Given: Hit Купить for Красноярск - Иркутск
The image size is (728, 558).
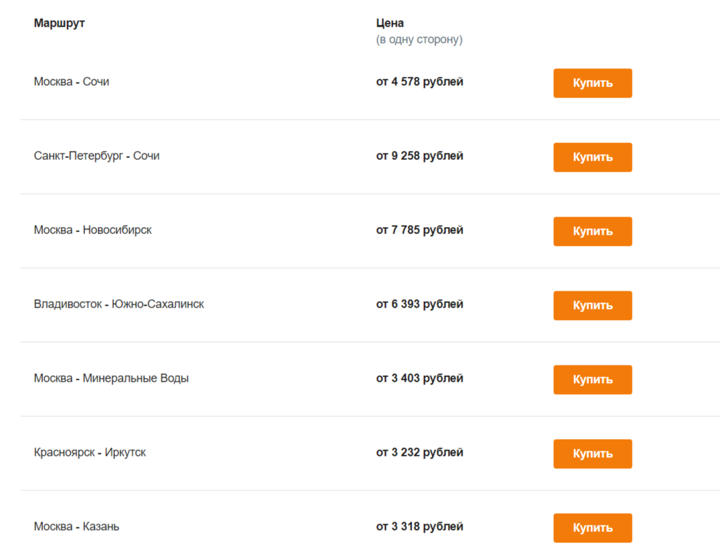Looking at the screenshot, I should click(x=592, y=454).
